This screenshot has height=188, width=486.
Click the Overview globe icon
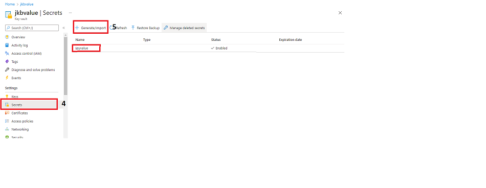tap(7, 37)
